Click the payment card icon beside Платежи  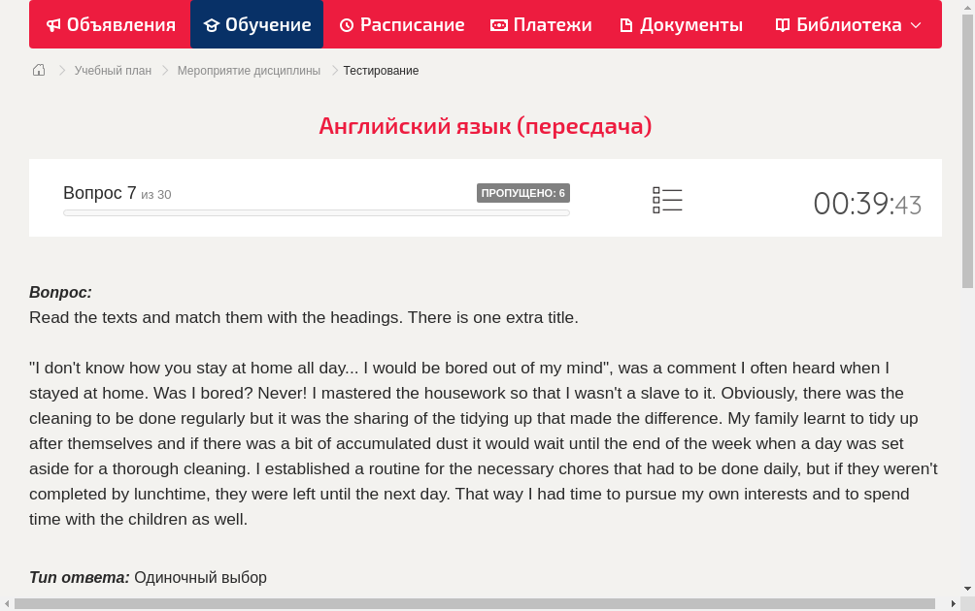point(499,25)
